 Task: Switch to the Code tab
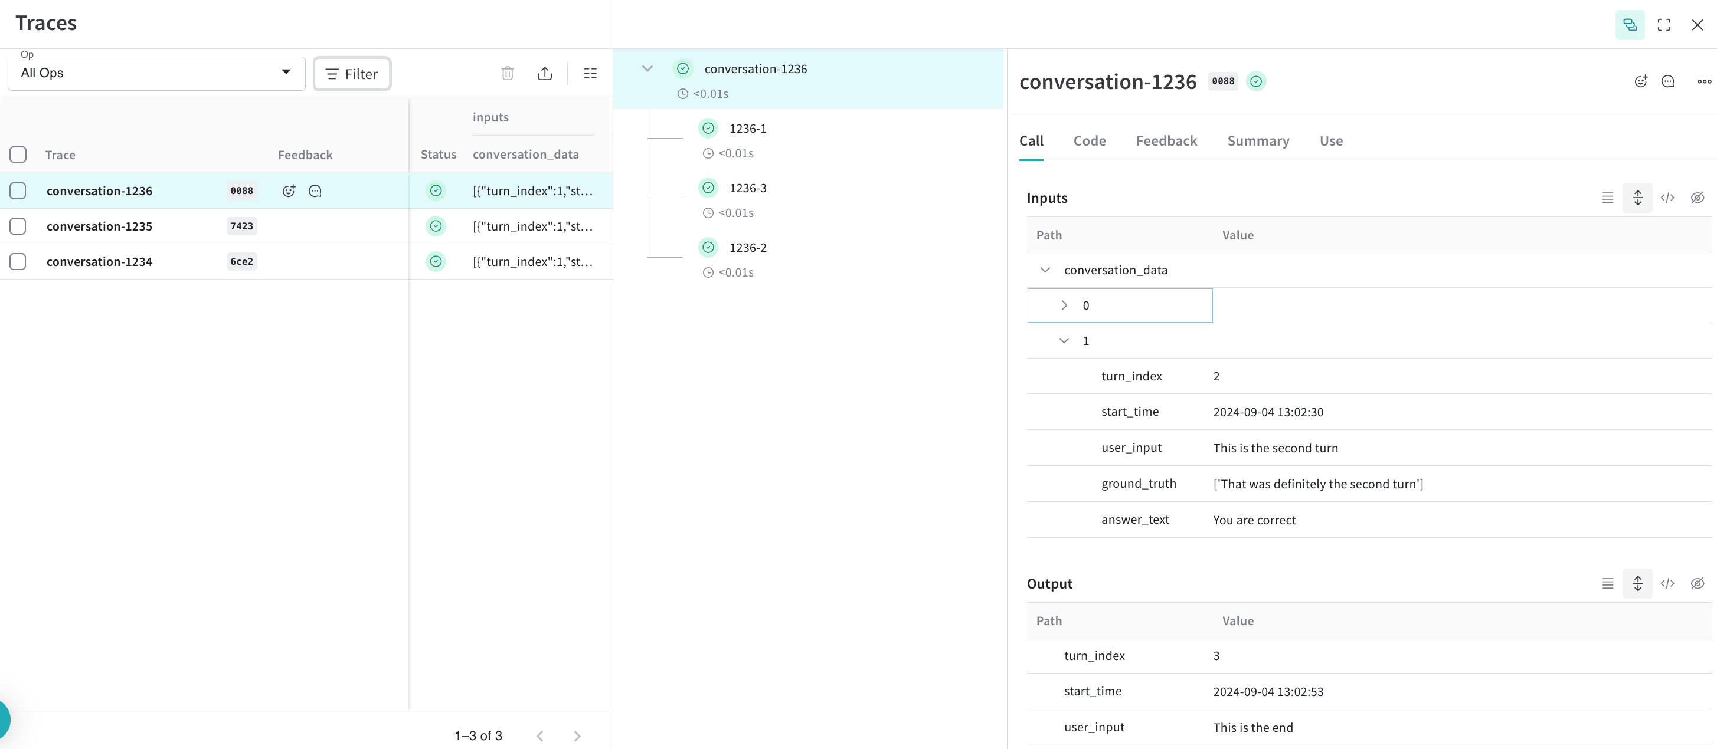[x=1089, y=141]
